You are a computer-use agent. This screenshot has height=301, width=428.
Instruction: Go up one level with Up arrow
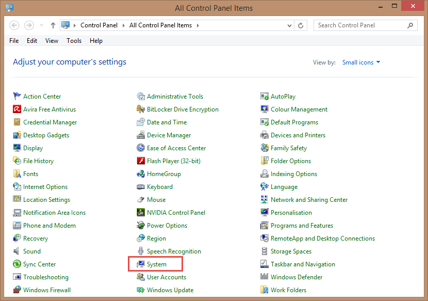coord(53,25)
